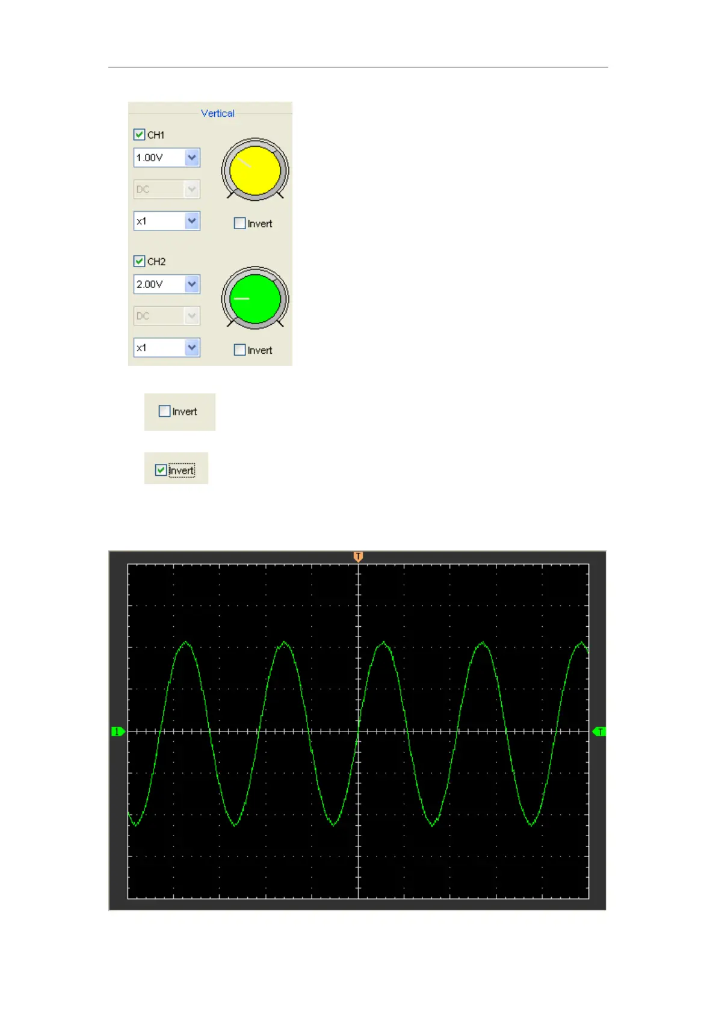This screenshot has width=716, height=1013.
Task: Uncheck the CH1 channel checkbox
Action: coord(140,135)
